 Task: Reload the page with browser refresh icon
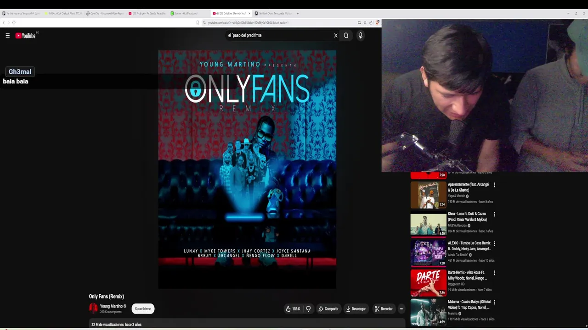click(x=14, y=22)
